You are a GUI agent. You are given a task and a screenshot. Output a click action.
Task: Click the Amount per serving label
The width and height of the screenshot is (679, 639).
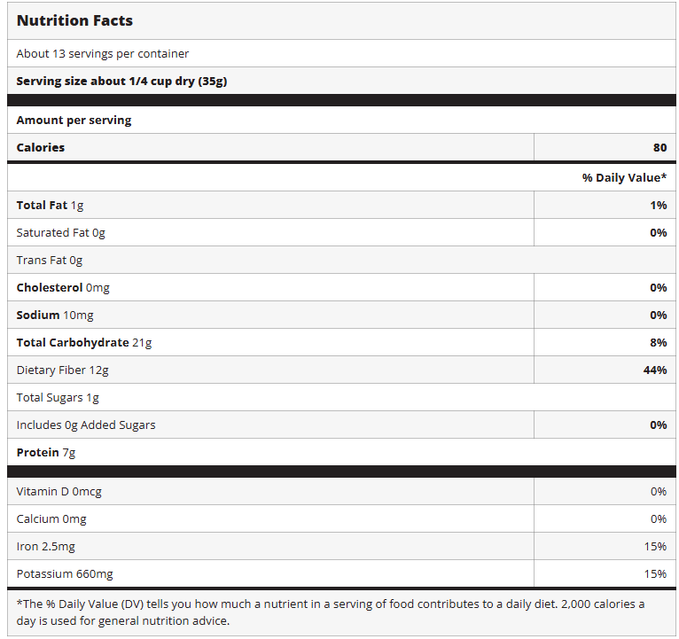[x=74, y=120]
